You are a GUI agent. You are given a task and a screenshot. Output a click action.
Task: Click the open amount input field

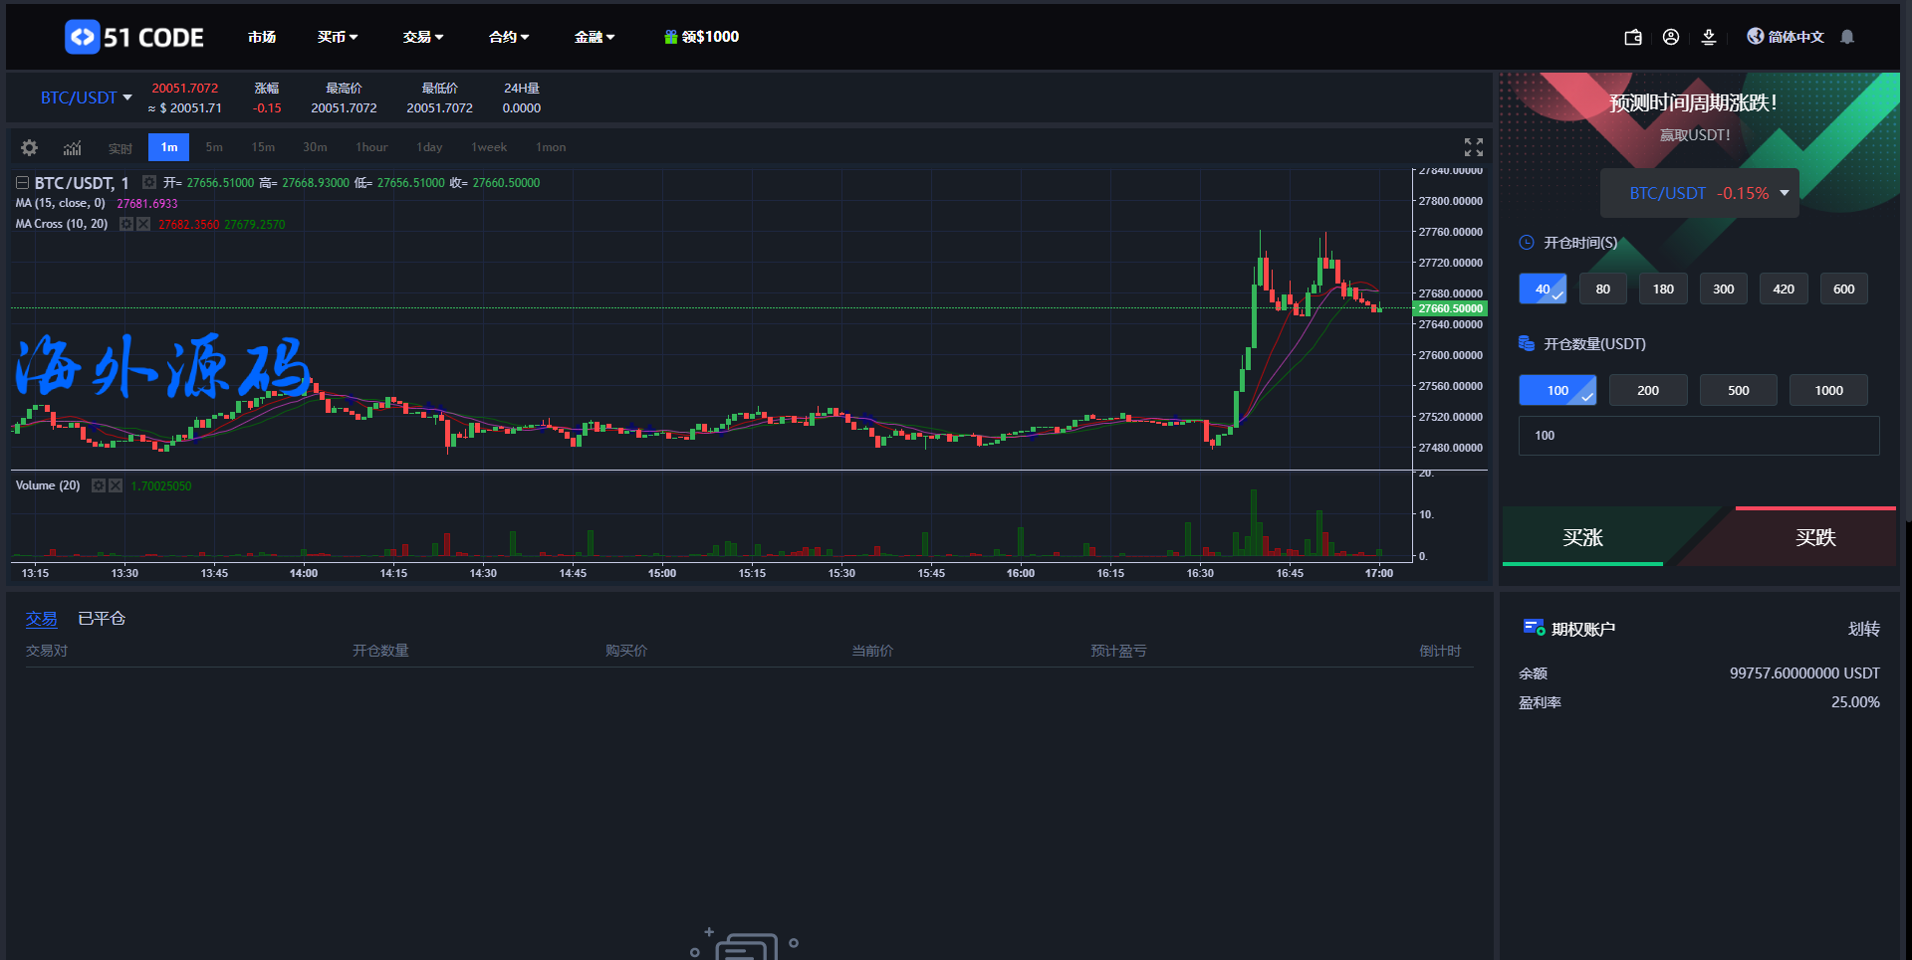1698,436
